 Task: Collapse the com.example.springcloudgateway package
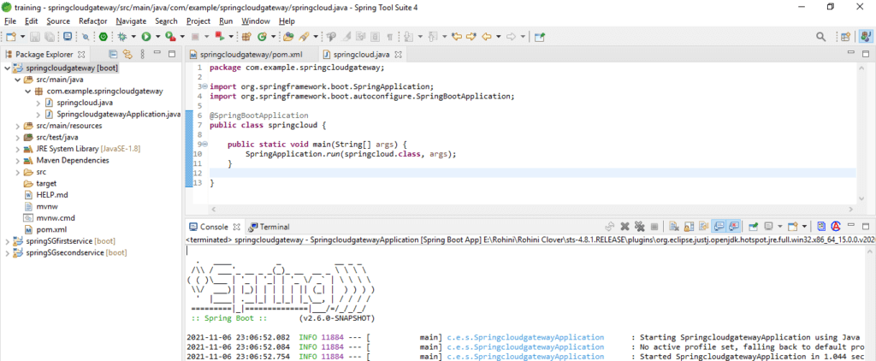click(27, 91)
